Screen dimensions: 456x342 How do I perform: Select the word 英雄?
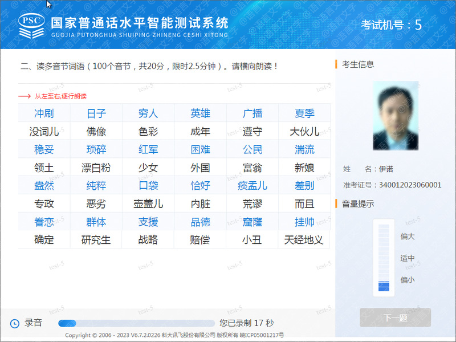(201, 113)
